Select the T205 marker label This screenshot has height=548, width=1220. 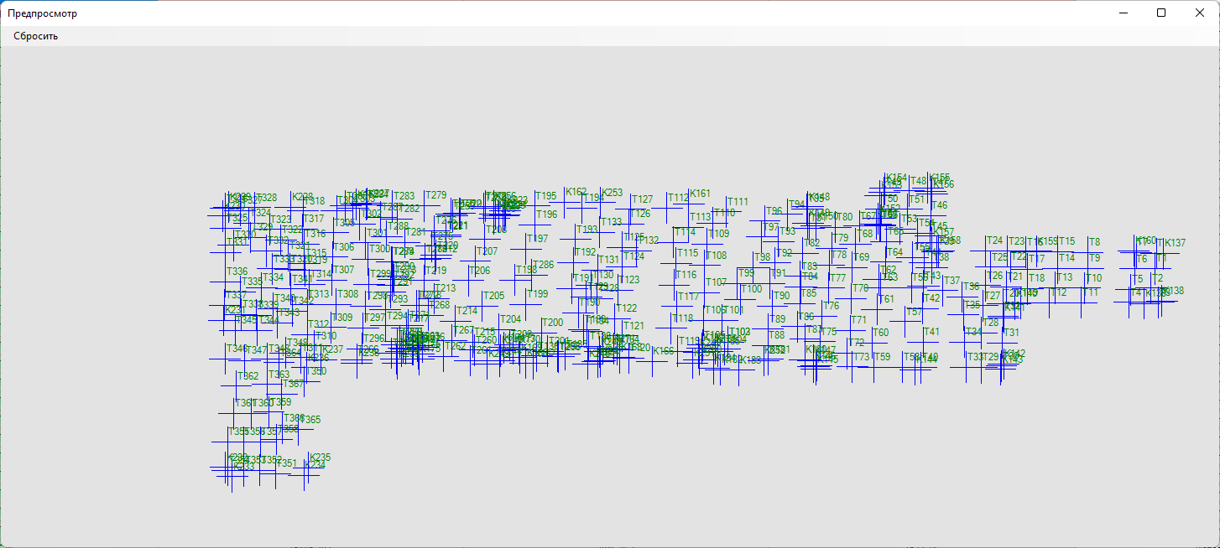(493, 296)
